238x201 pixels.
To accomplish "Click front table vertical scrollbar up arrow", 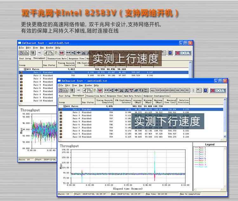I will pos(225,99).
